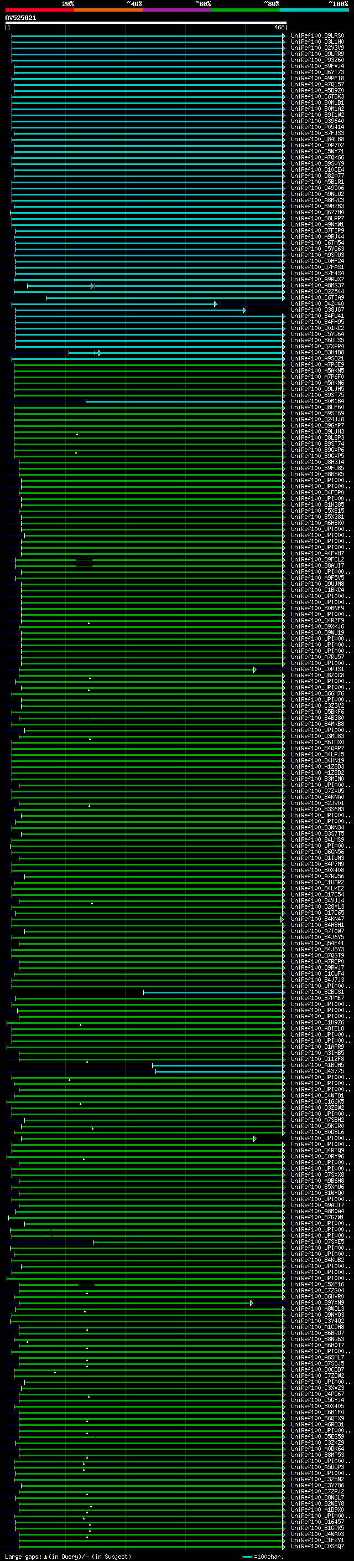
Task: Select partial cyan alignment bar for UniRef100_B2BGS1
Action: tap(214, 993)
